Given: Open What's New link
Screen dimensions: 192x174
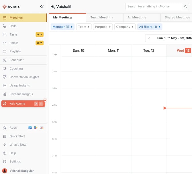Looking at the screenshot, I should point(18,145).
